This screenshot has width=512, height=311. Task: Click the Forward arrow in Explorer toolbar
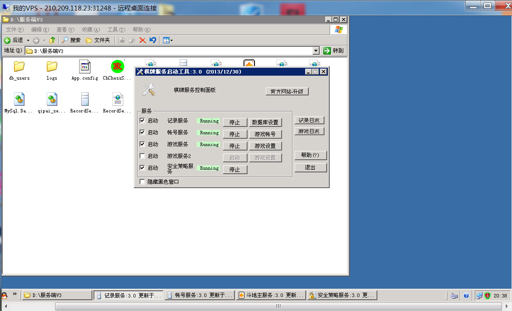(36, 40)
